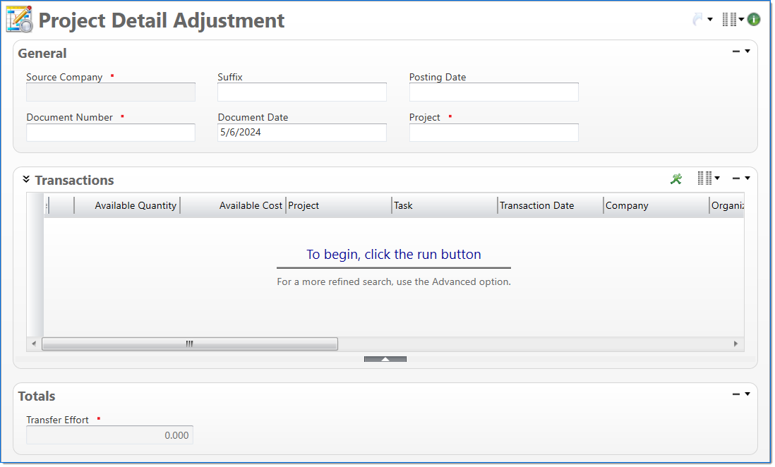Click the curved arrow actions icon
Viewport: 775px width, 467px height.
[x=697, y=20]
